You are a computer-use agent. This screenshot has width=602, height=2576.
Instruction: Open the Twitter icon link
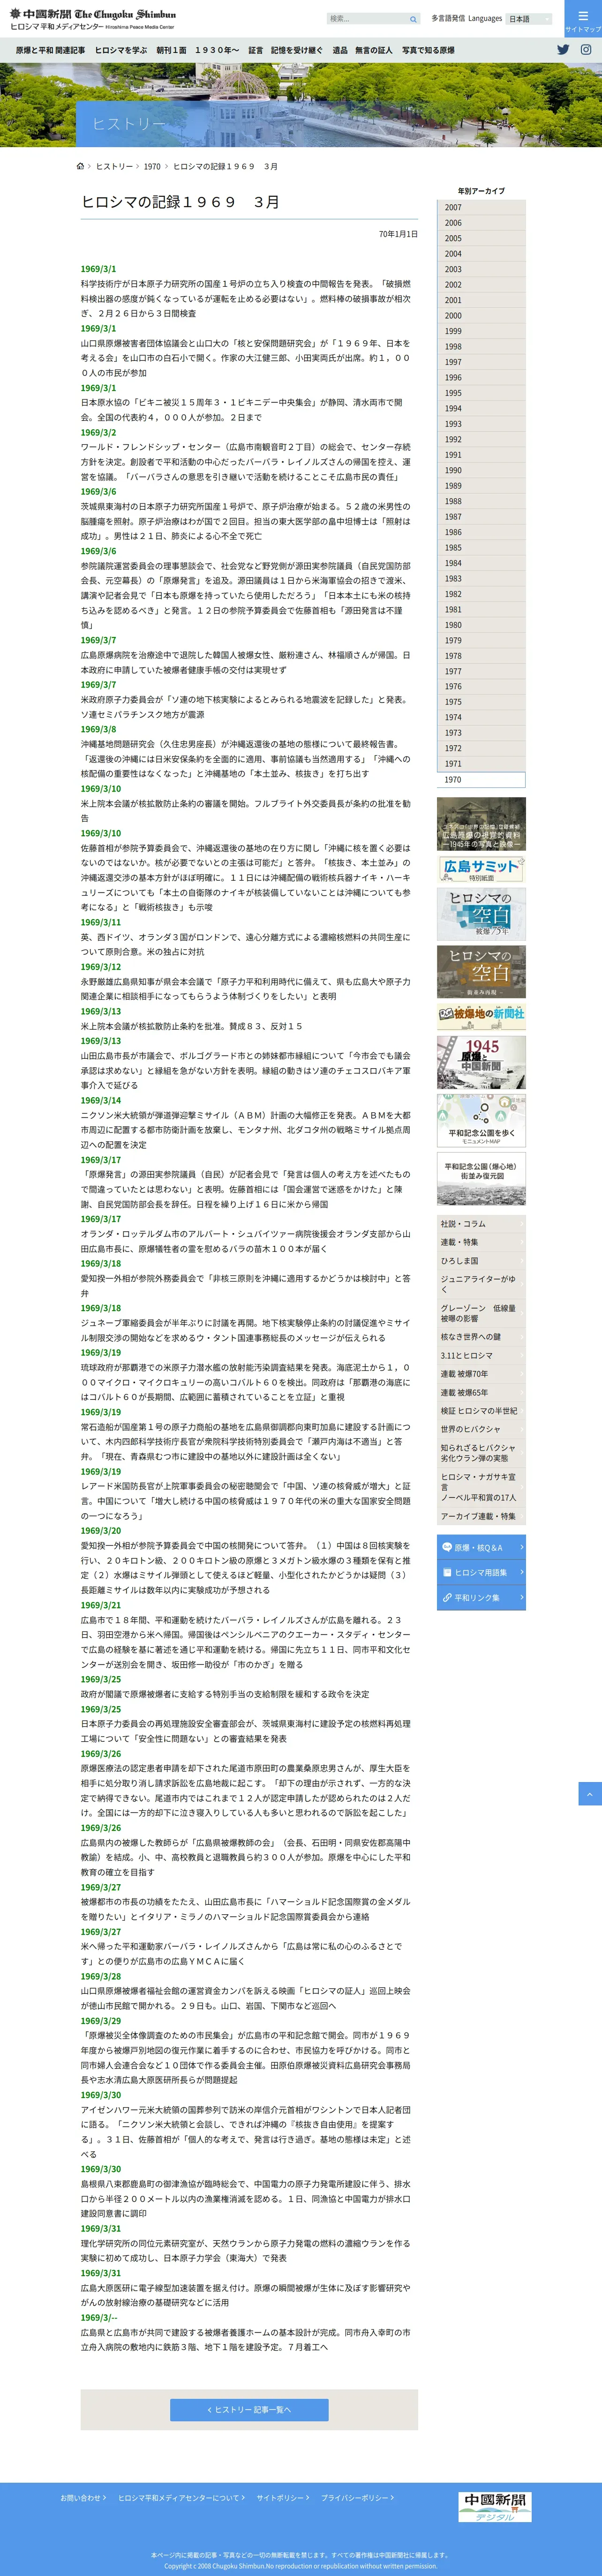click(563, 49)
